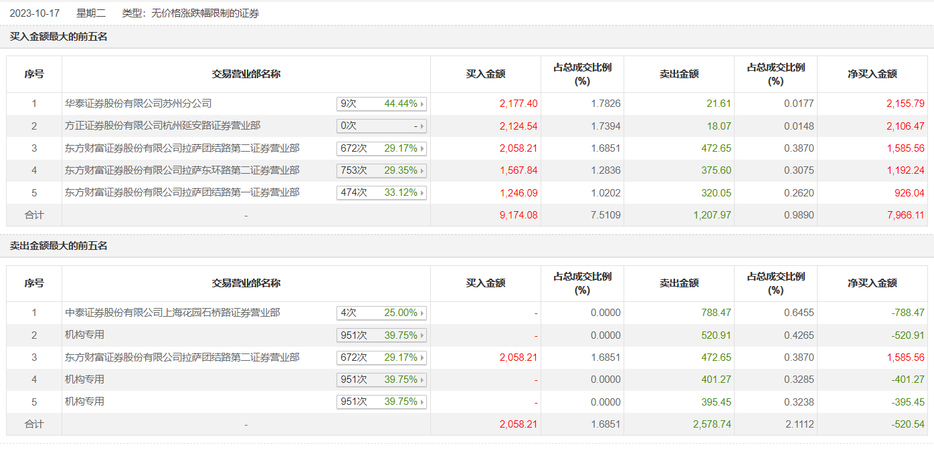Click the arrow icon beside 33.12%
This screenshot has height=449, width=934.
pyautogui.click(x=422, y=193)
